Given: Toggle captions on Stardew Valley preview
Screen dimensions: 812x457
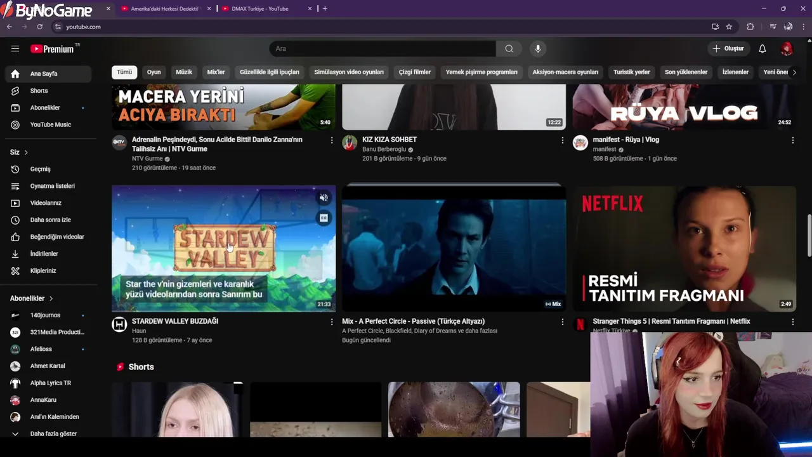Looking at the screenshot, I should click(324, 218).
